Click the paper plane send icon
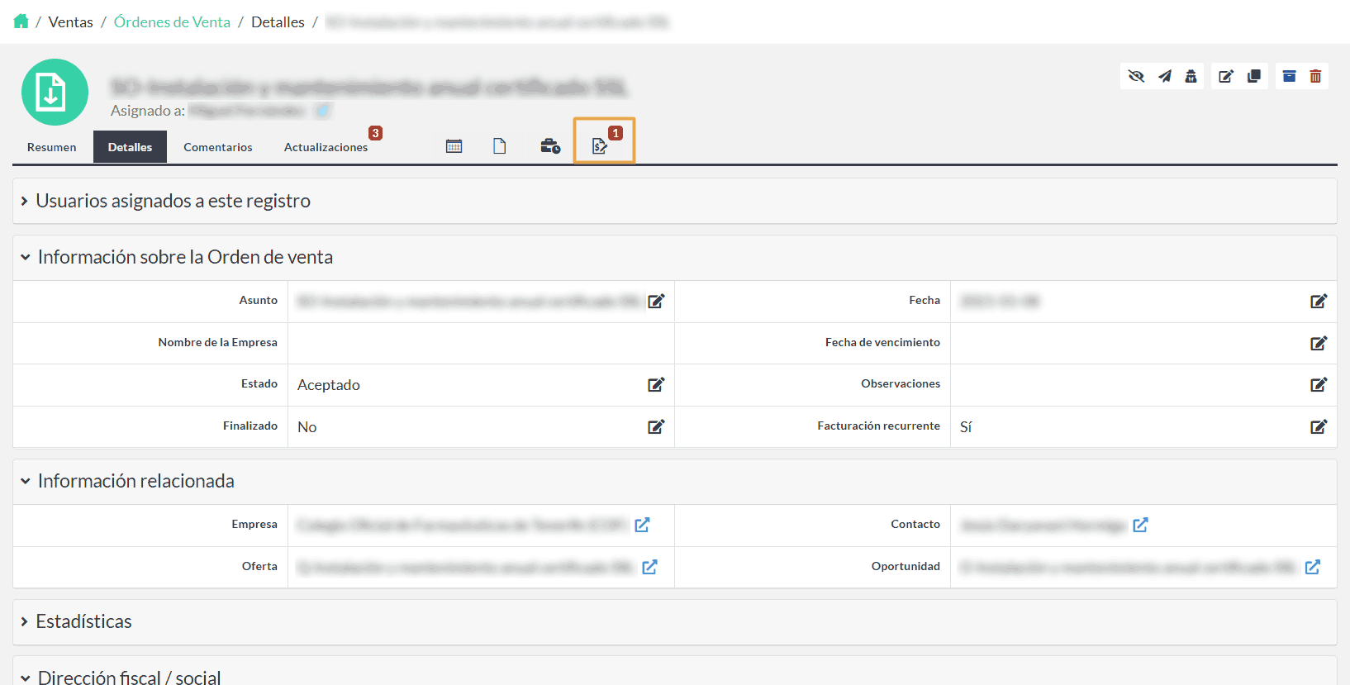1350x685 pixels. pos(1164,76)
